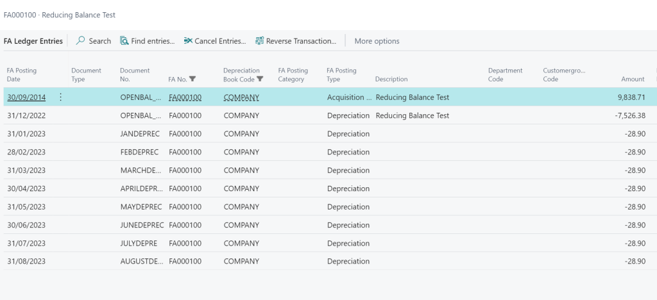Select the FA Ledger Entries tab
Image resolution: width=657 pixels, height=300 pixels.
click(33, 41)
